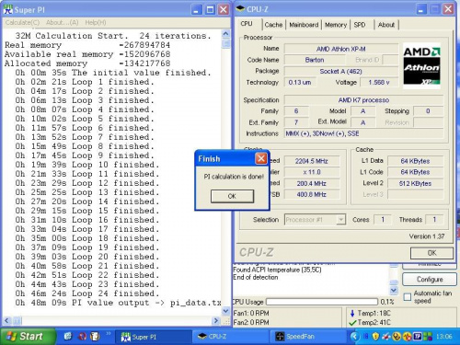This screenshot has width=460, height=345.
Task: Click the Loop 24 finished line
Action: pos(87,293)
